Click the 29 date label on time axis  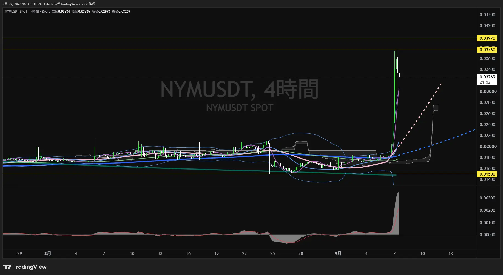click(19, 254)
